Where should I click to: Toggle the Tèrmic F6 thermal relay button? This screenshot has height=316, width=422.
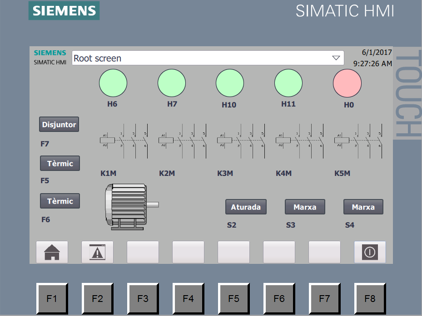60,201
